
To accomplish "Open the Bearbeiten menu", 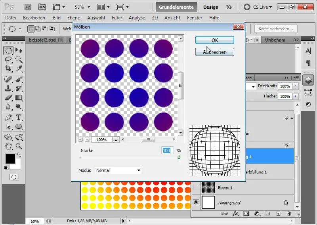I will (x=34, y=18).
